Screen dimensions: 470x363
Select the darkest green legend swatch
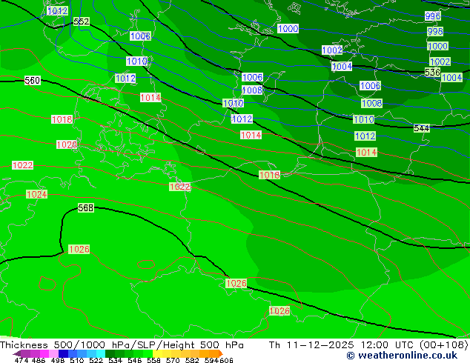pos(110,353)
